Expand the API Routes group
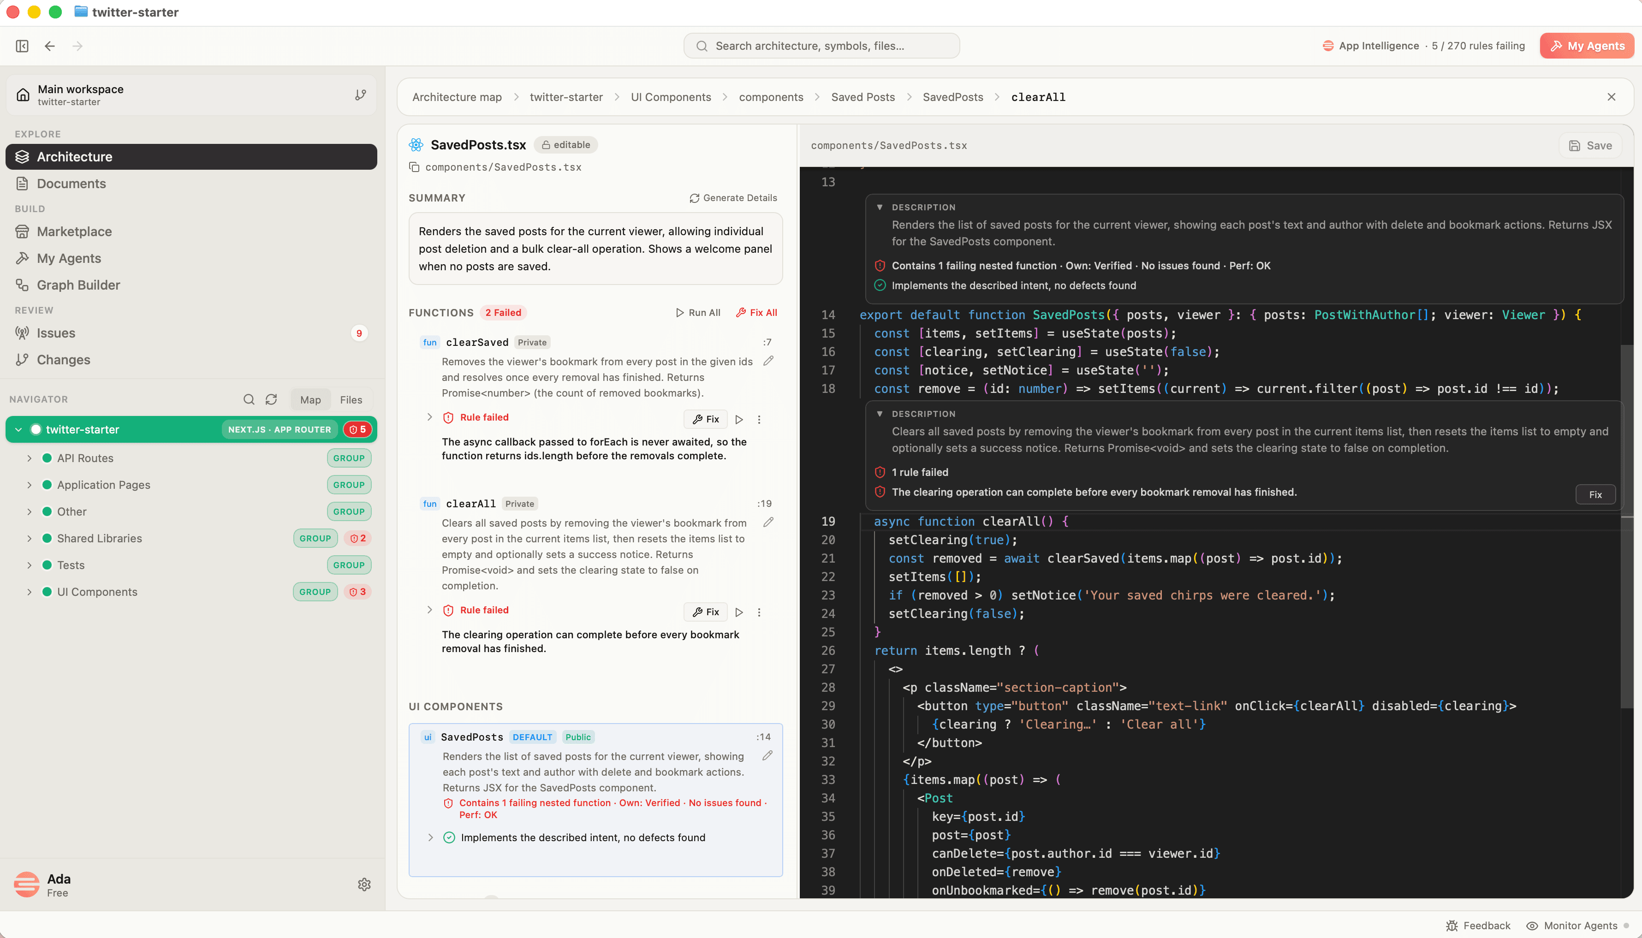Viewport: 1642px width, 938px height. (29, 458)
